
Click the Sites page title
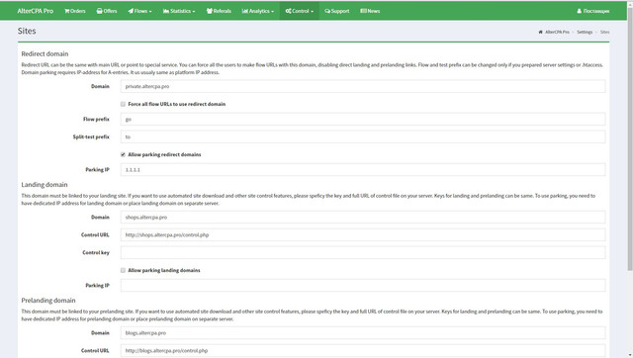tap(27, 31)
